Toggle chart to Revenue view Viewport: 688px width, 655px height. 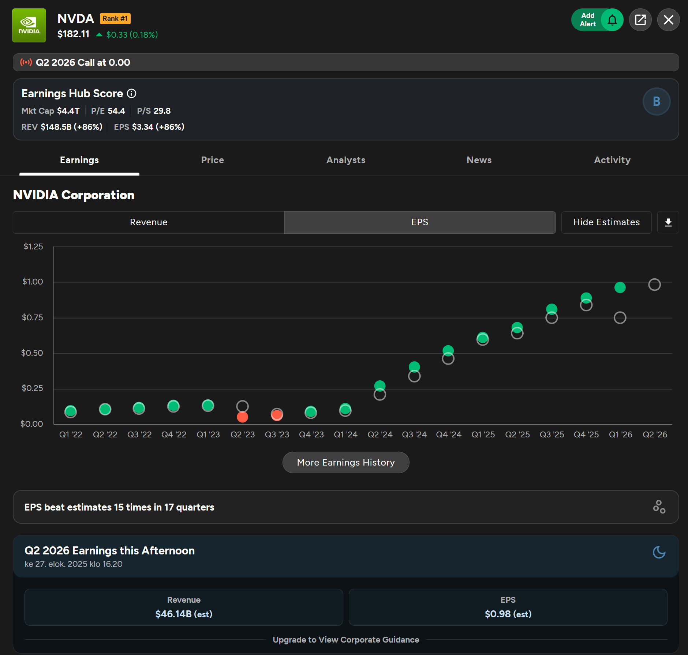click(149, 222)
